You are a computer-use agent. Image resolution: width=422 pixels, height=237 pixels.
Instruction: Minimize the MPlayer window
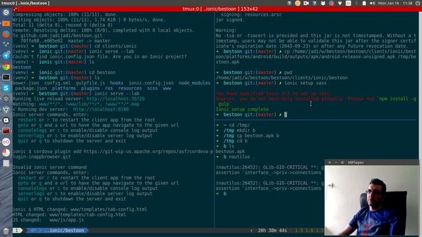[x=336, y=163]
